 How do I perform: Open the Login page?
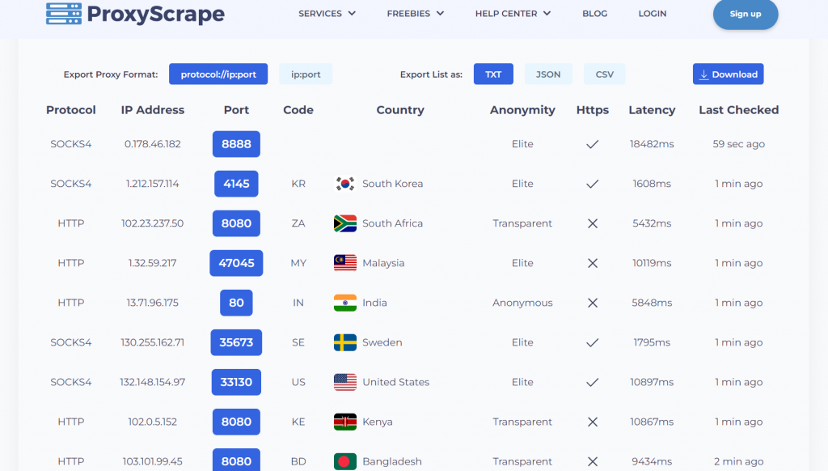point(653,13)
